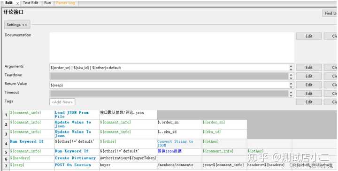The image size is (338, 171).
Task: Click Edit button beside Arguments field
Action: [309, 68]
